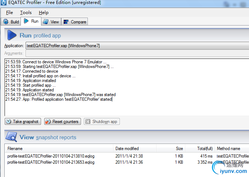Click log line 'Application started'
249x177 pixels.
tap(30, 90)
